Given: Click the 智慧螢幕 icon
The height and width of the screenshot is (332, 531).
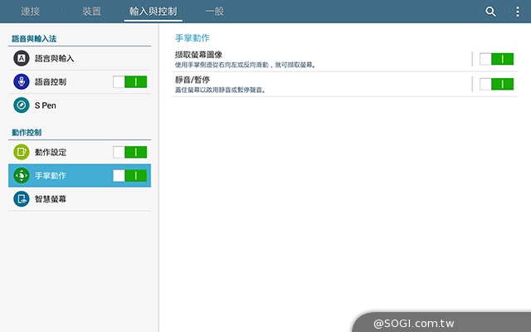Looking at the screenshot, I should (x=22, y=198).
